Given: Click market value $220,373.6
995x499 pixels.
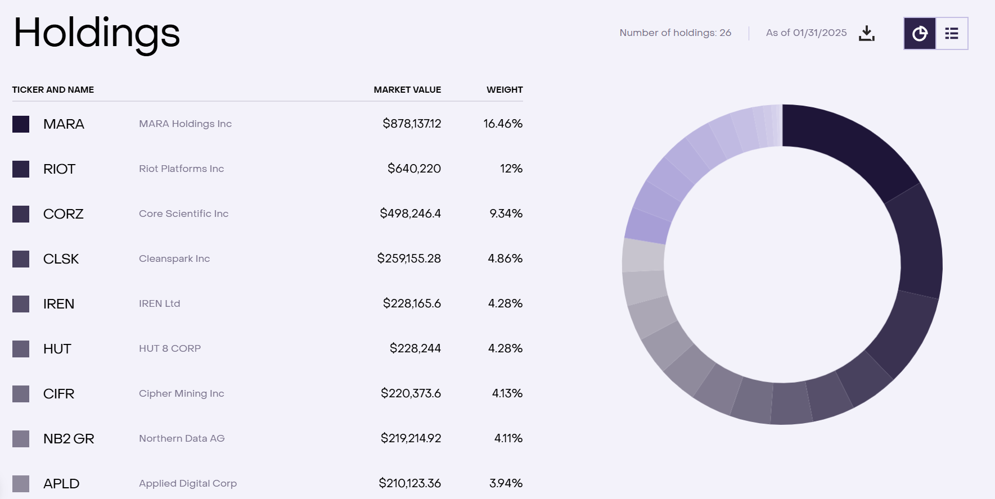Looking at the screenshot, I should click(411, 393).
